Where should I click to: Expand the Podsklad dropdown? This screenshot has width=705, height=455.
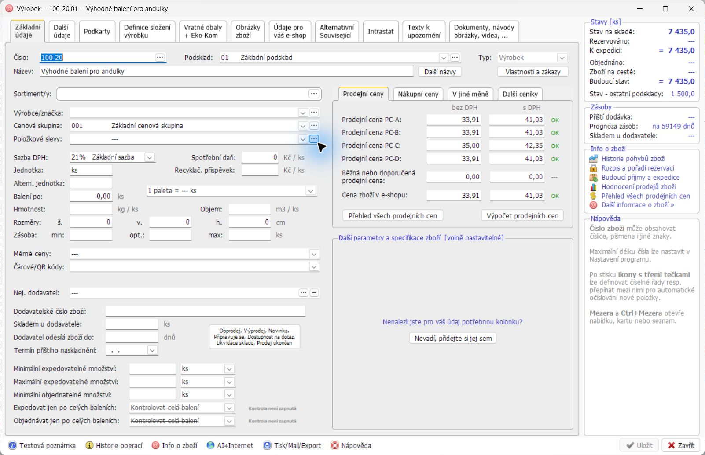pos(444,58)
